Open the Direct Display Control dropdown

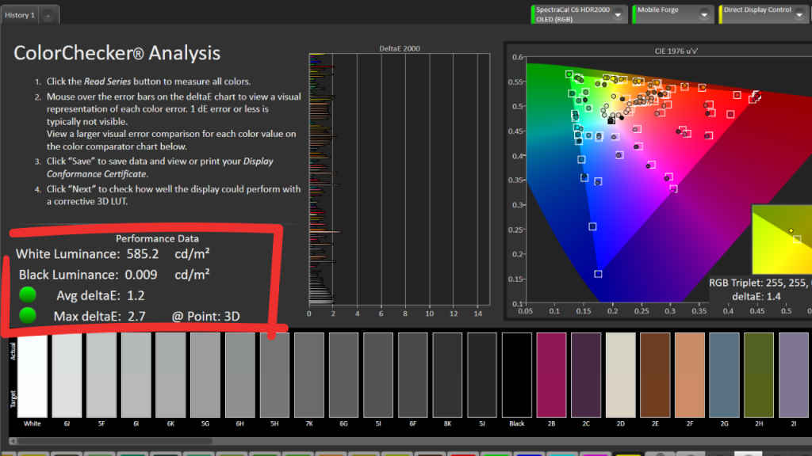798,15
